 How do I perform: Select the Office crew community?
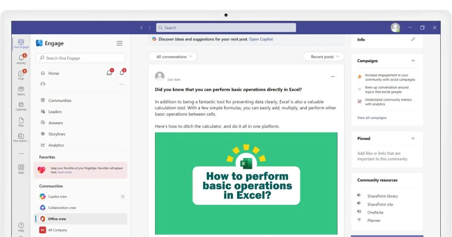pos(81,219)
